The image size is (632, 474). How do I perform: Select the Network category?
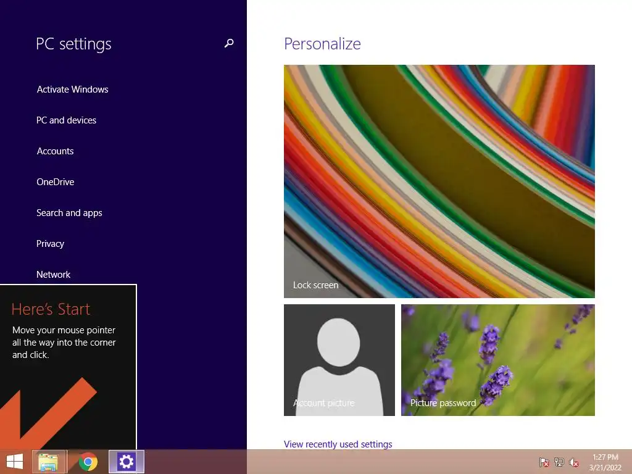point(53,275)
